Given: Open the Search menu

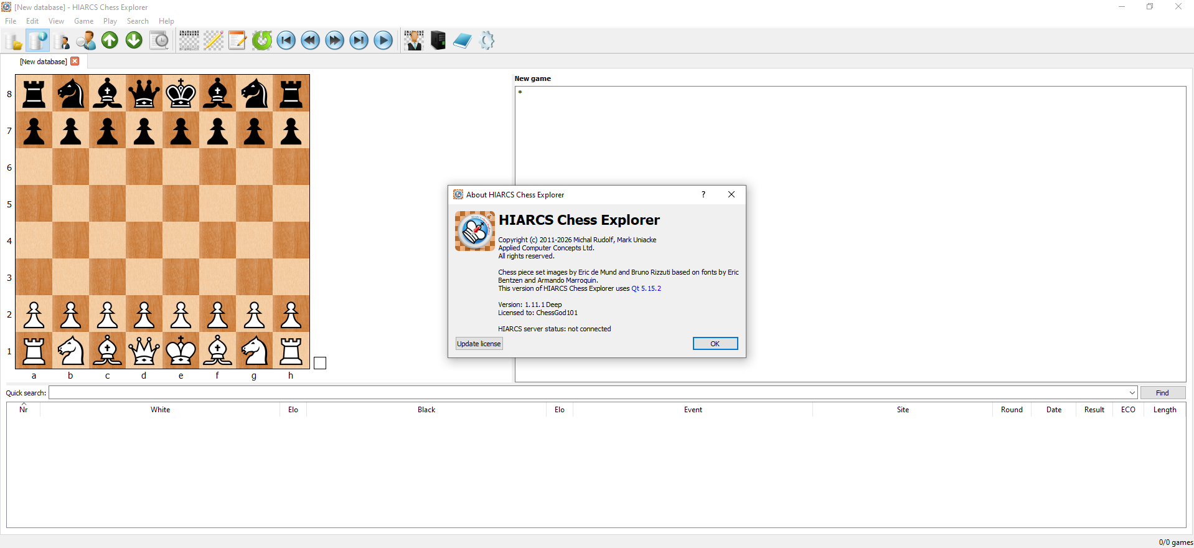Looking at the screenshot, I should point(138,21).
